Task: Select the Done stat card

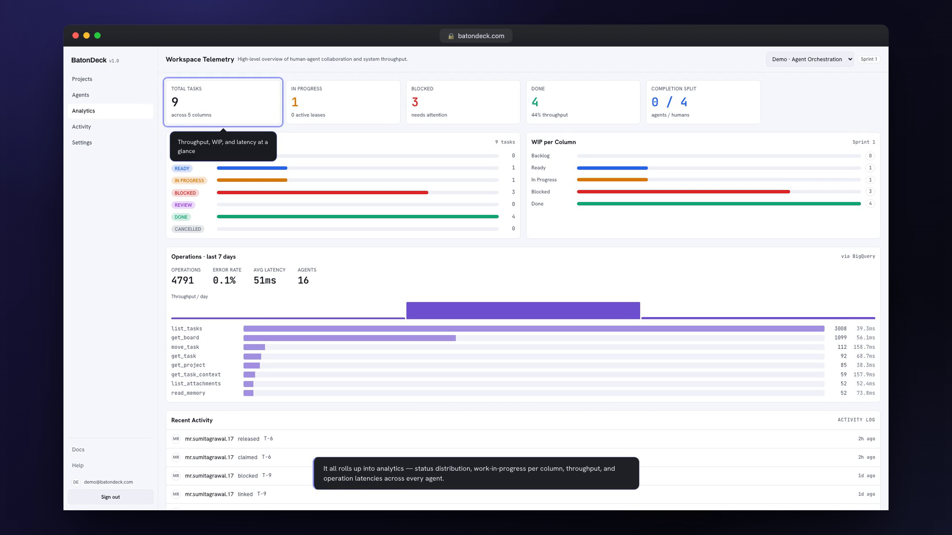Action: pos(583,102)
